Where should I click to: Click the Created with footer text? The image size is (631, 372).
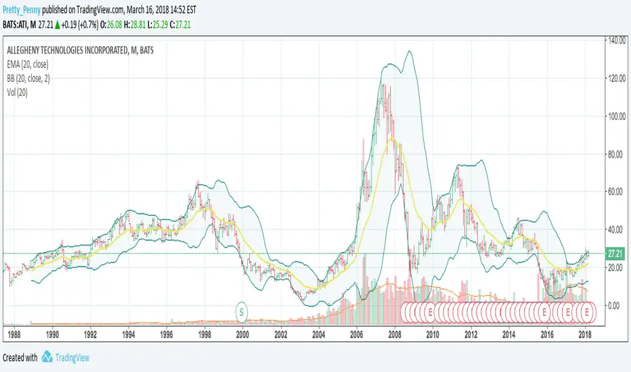pos(20,358)
